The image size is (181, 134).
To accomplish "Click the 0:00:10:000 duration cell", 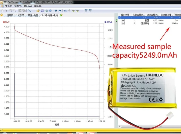I will [x=158, y=20].
